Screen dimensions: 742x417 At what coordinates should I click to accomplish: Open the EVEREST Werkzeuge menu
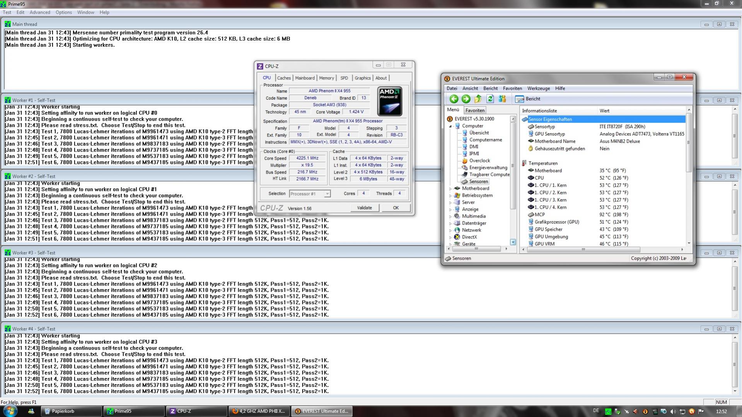tap(538, 89)
